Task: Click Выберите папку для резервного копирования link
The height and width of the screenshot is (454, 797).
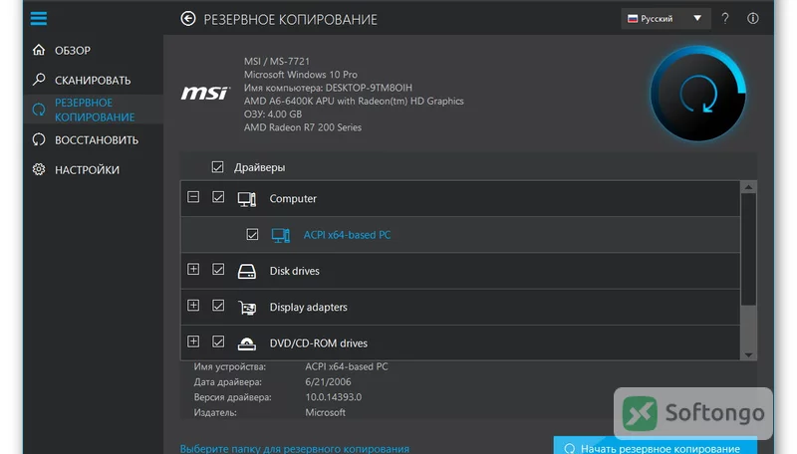Action: coord(294,448)
